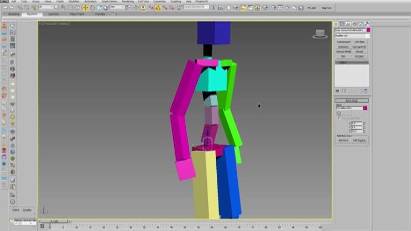Open the Modifiers menu
Screen dimensions: 411x231
[x=74, y=1]
